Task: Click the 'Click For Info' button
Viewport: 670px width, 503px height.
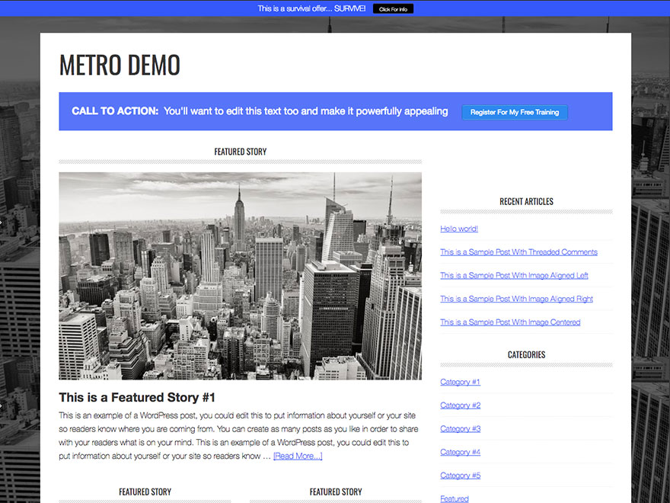Action: [x=393, y=9]
